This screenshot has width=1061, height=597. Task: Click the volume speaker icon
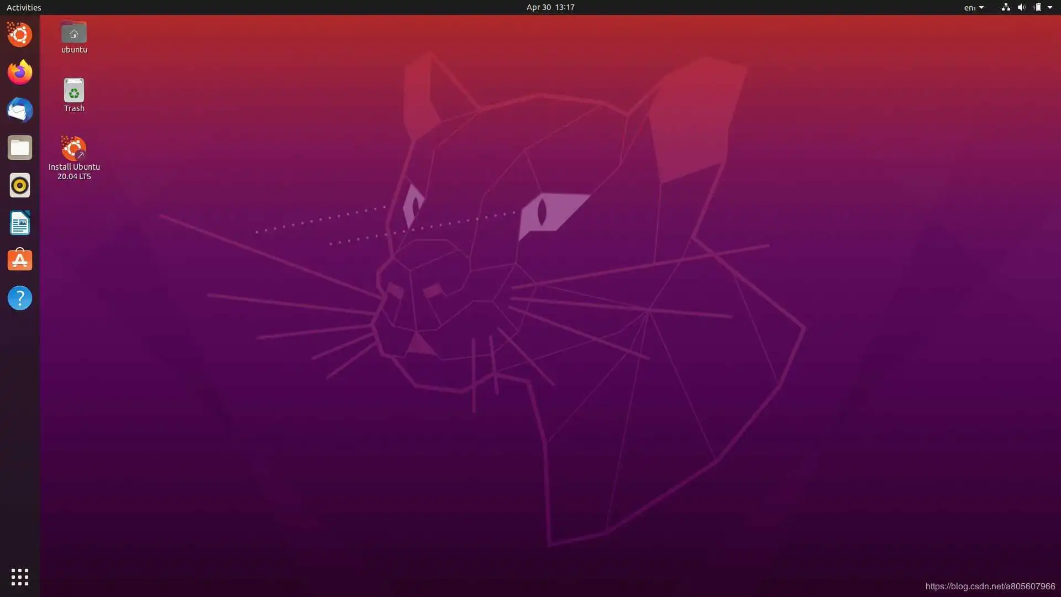point(1021,7)
